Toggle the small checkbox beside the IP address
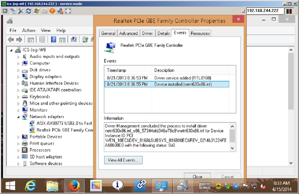This screenshot has width=299, height=194. tap(243, 11)
